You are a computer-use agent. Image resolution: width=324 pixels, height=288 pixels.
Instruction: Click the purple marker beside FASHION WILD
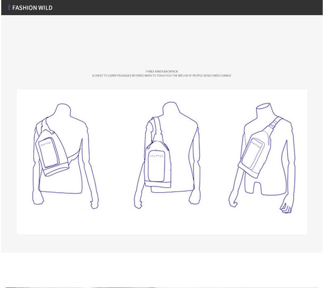click(x=9, y=8)
